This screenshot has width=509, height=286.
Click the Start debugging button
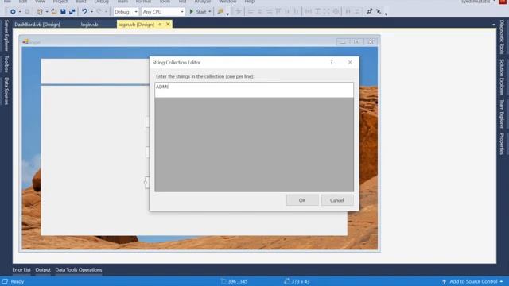[x=198, y=12]
